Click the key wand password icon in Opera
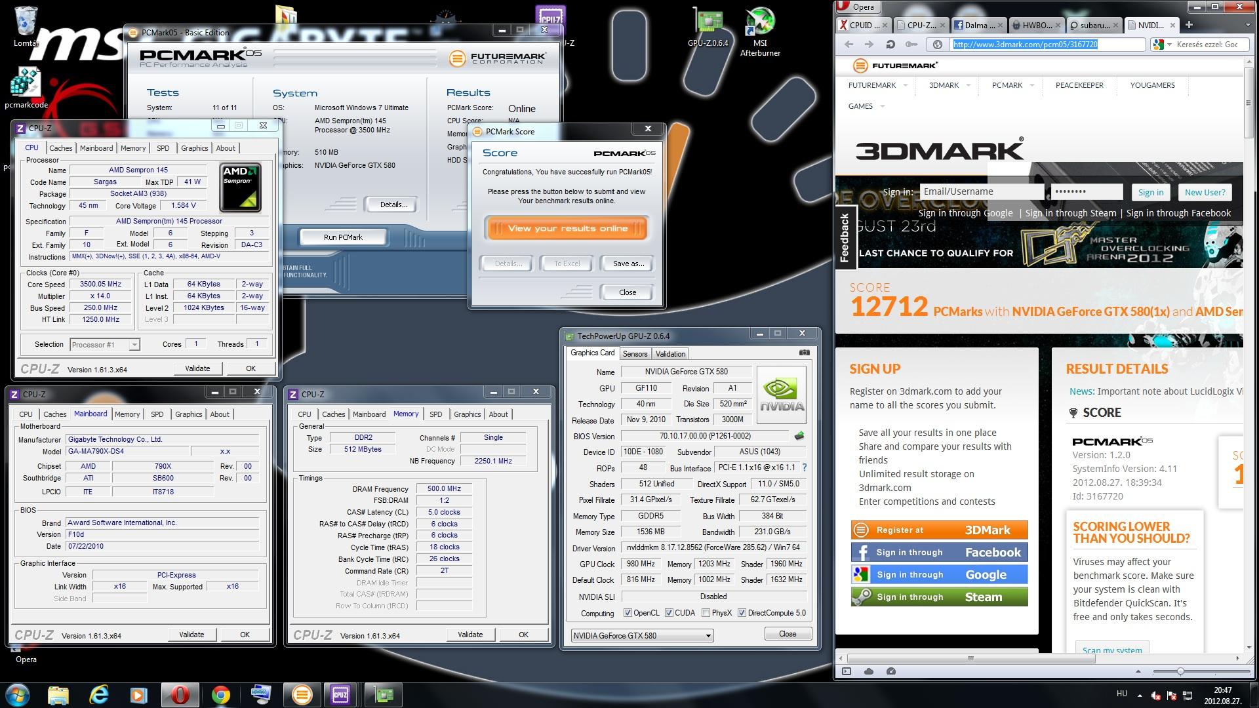This screenshot has height=708, width=1259. click(x=911, y=45)
